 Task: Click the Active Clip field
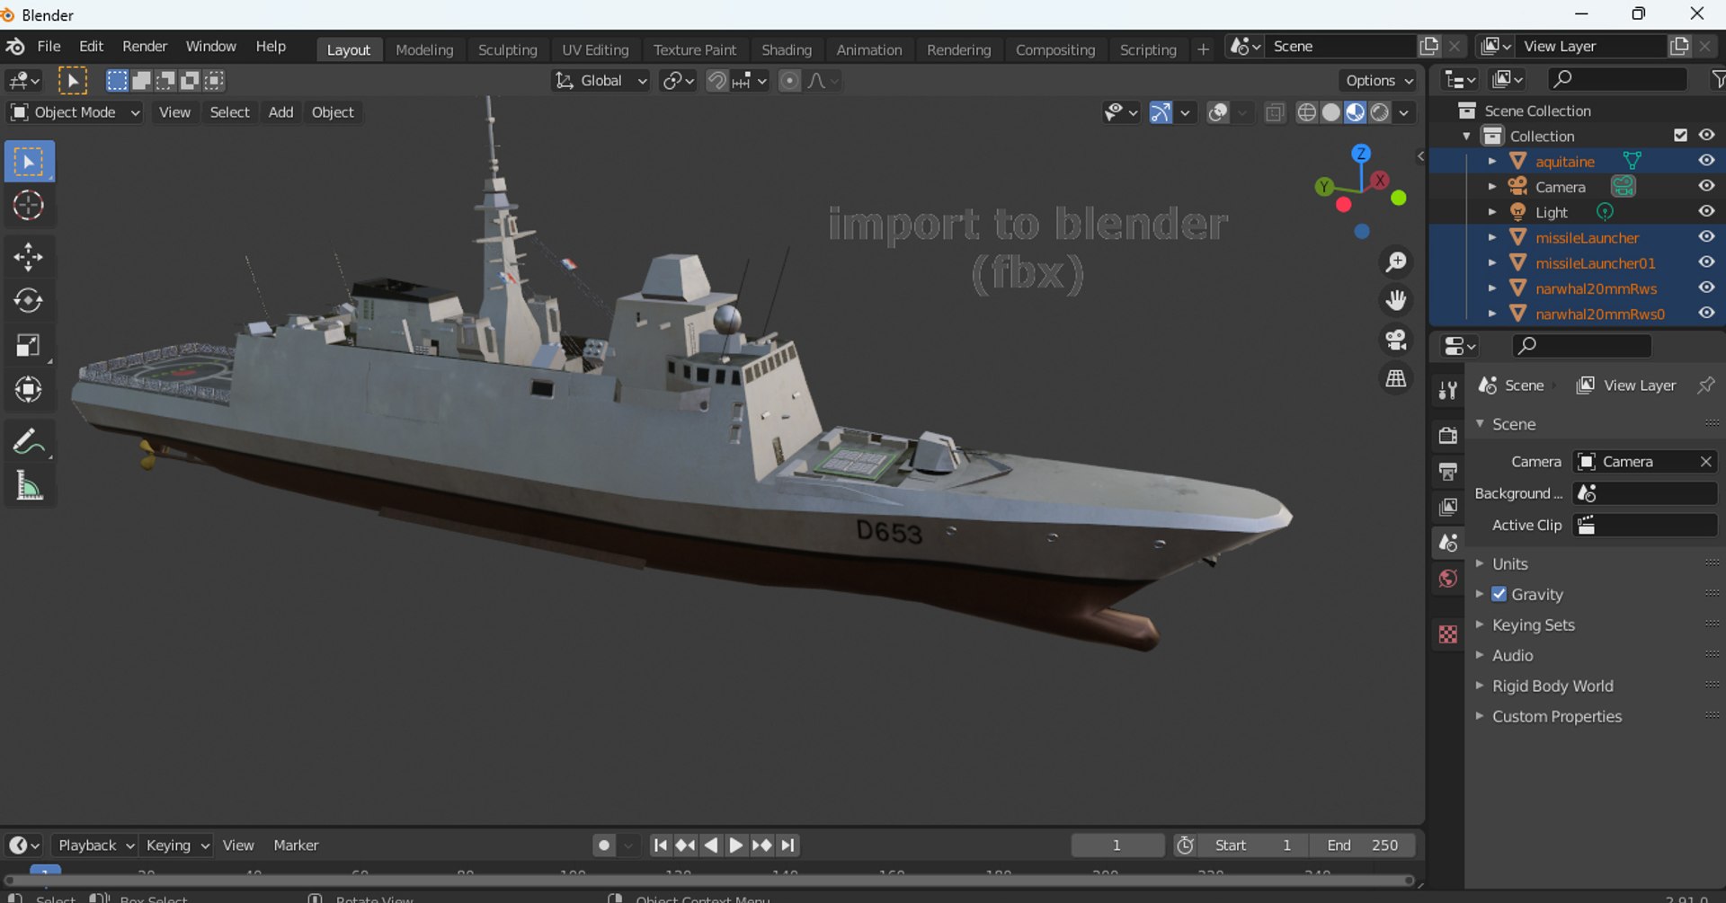(1645, 526)
